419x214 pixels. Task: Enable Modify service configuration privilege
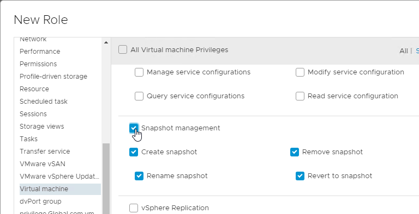pyautogui.click(x=300, y=72)
